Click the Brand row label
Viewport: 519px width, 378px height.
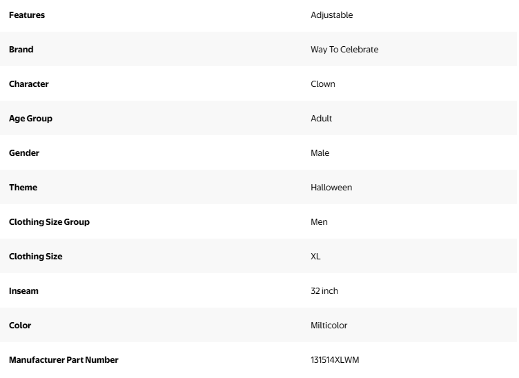[21, 50]
